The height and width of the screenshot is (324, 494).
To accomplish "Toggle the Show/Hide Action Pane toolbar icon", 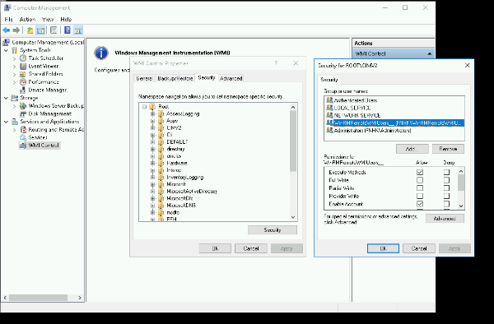I will pos(78,30).
